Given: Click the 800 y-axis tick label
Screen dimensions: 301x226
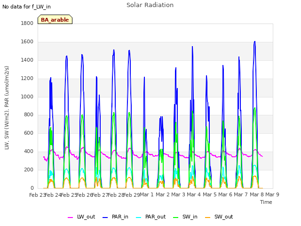Looking at the screenshot, I should tap(29, 115).
